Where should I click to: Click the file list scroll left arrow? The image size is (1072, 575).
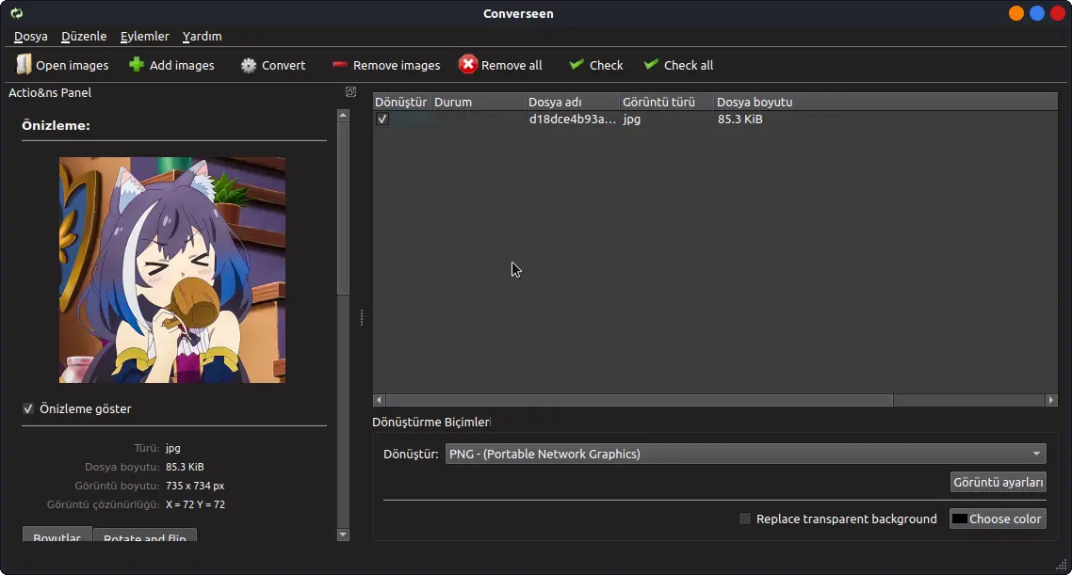[380, 400]
